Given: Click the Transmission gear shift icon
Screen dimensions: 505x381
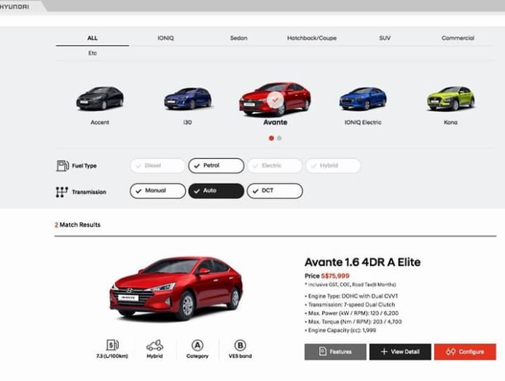Looking at the screenshot, I should click(x=63, y=192).
